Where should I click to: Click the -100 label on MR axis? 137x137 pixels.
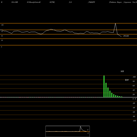click(x=134, y=121)
